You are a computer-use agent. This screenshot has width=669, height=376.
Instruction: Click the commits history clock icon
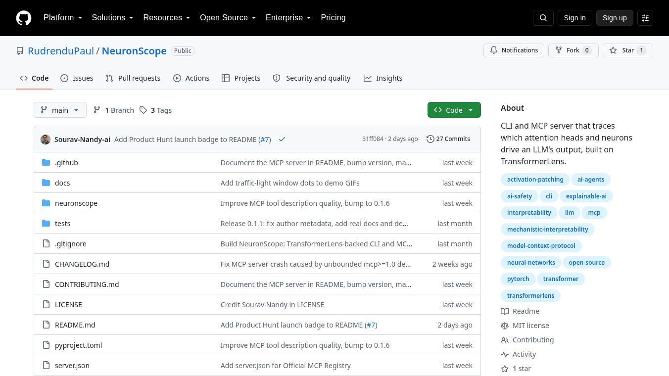[x=430, y=139]
